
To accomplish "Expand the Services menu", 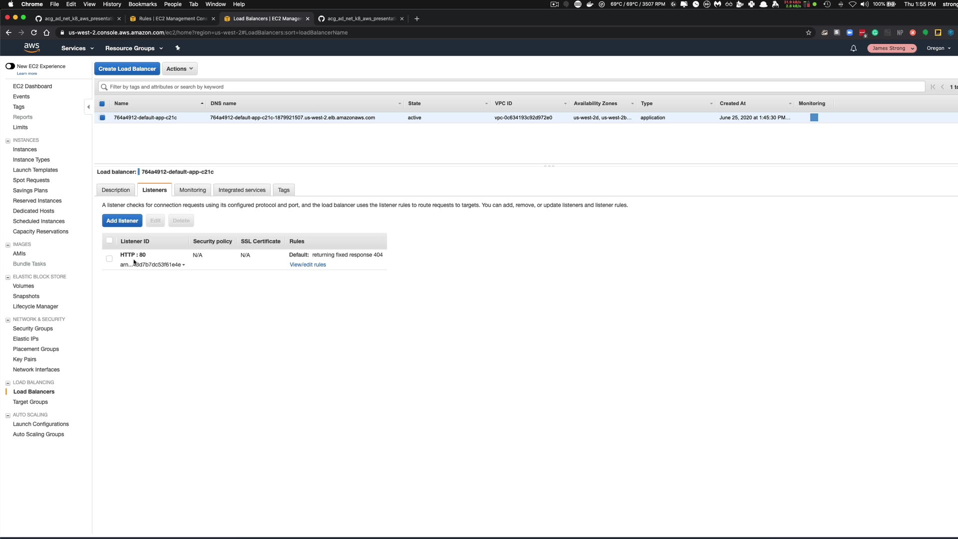I will pos(77,48).
